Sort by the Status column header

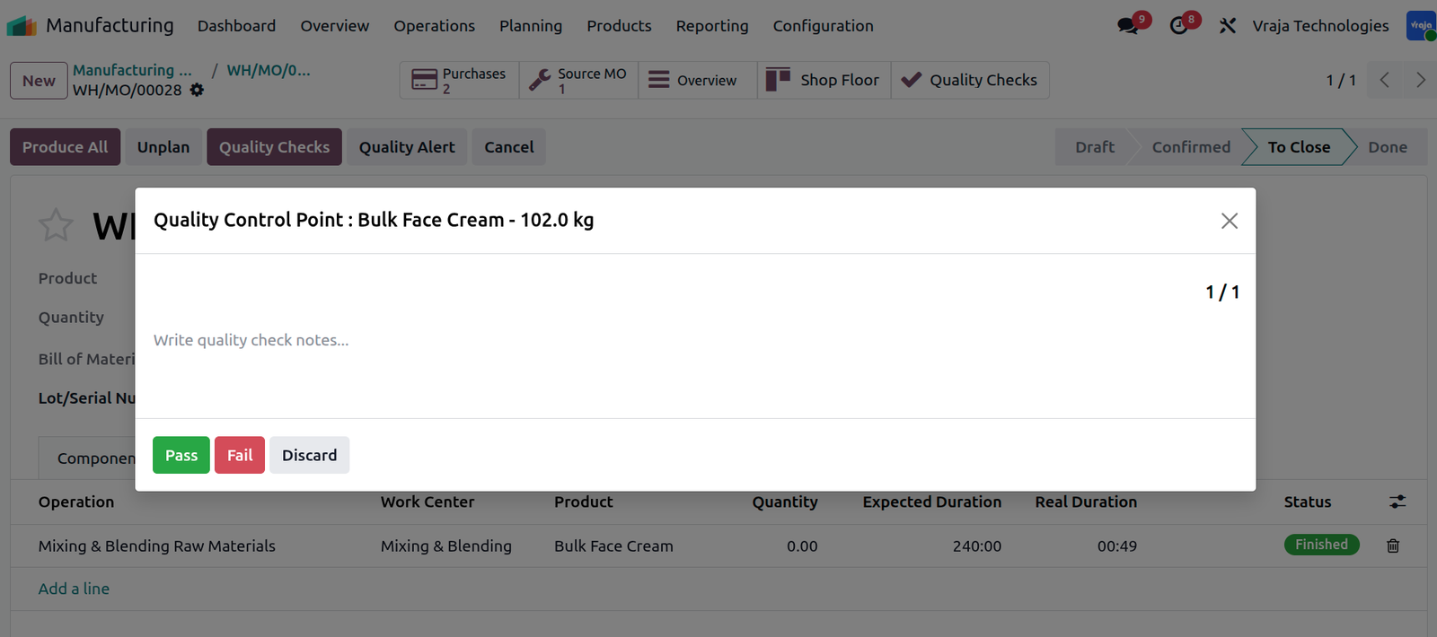point(1308,502)
